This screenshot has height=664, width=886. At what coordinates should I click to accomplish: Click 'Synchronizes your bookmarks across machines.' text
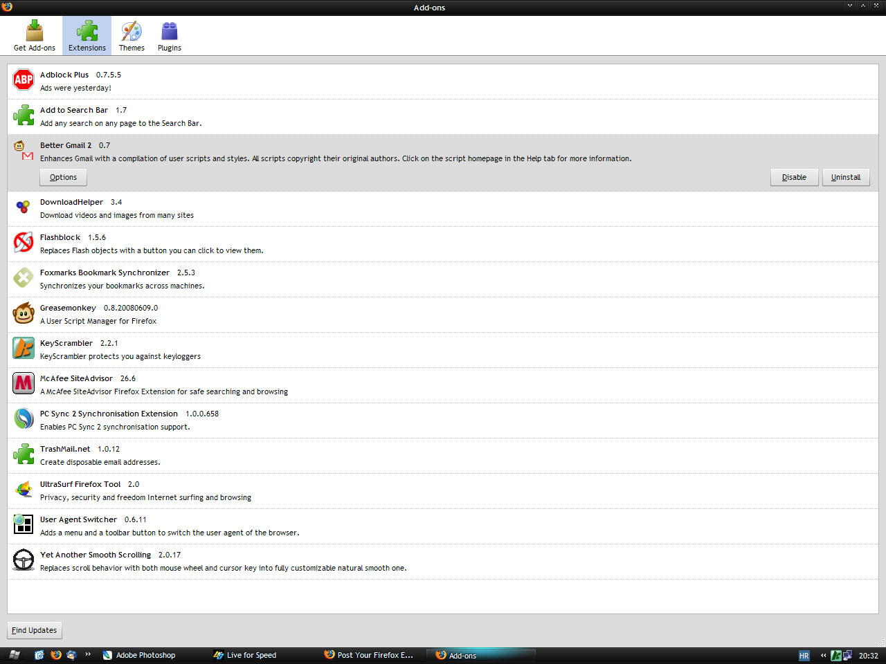[x=123, y=286]
